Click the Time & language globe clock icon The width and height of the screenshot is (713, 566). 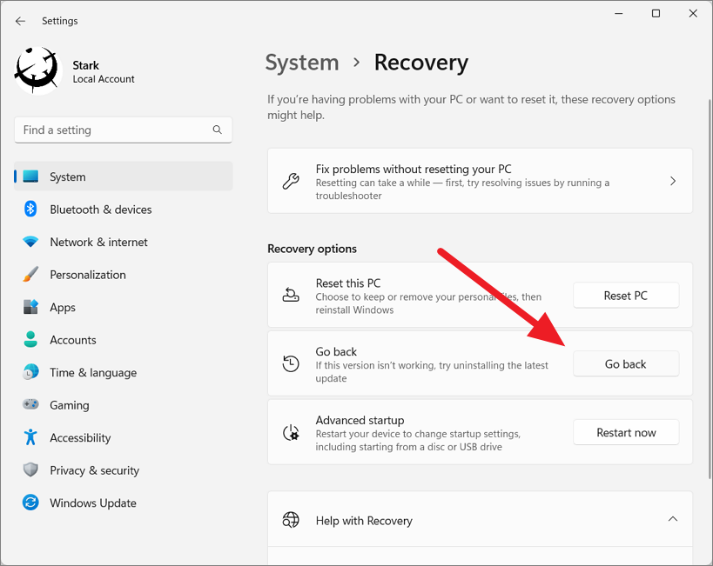coord(30,372)
